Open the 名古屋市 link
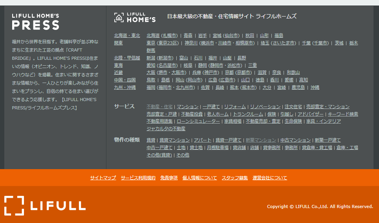This screenshot has height=223, width=379. (x=167, y=65)
